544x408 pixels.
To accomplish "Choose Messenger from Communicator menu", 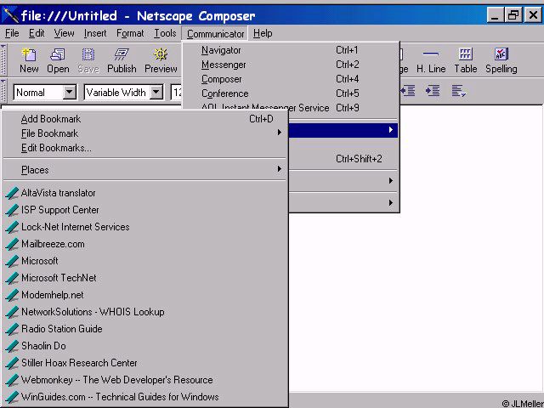I will coord(291,65).
